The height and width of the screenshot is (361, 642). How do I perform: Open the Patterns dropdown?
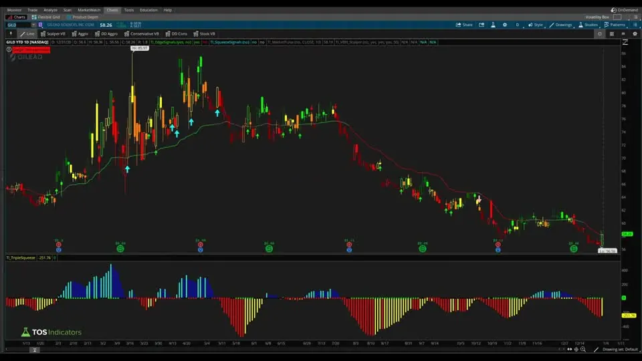point(615,25)
